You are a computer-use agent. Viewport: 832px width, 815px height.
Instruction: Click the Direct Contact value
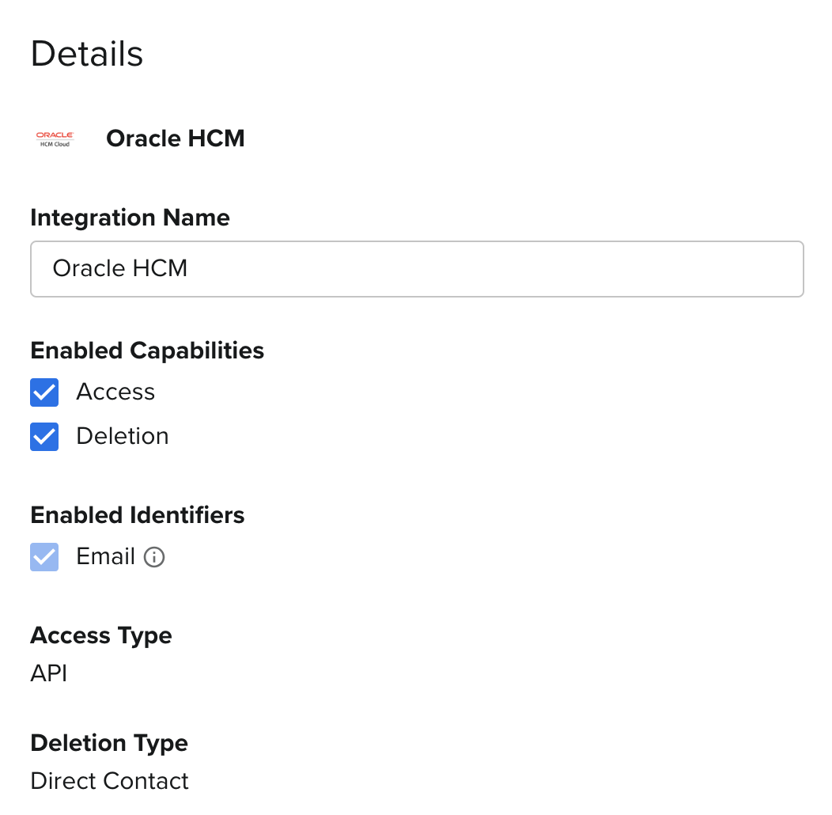pyautogui.click(x=110, y=781)
